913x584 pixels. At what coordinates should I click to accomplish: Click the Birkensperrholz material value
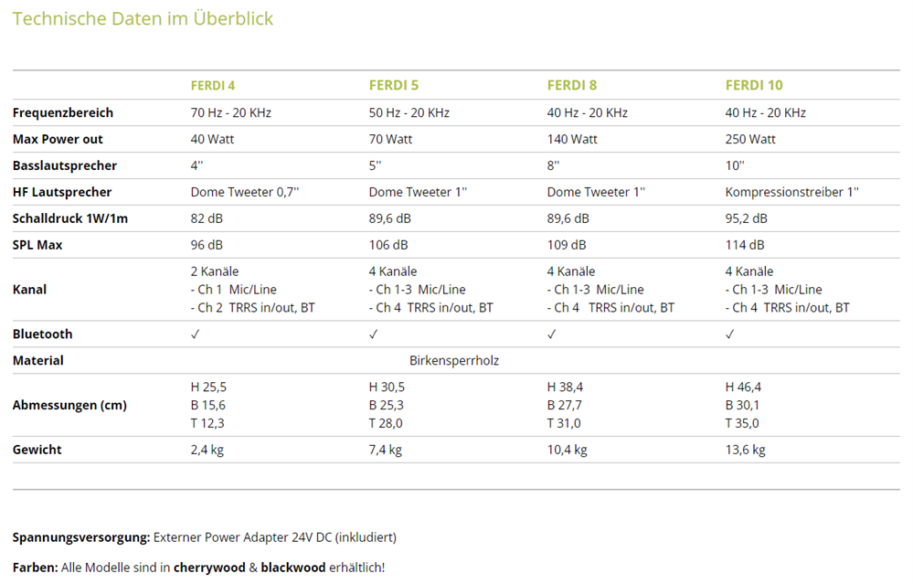pyautogui.click(x=454, y=360)
